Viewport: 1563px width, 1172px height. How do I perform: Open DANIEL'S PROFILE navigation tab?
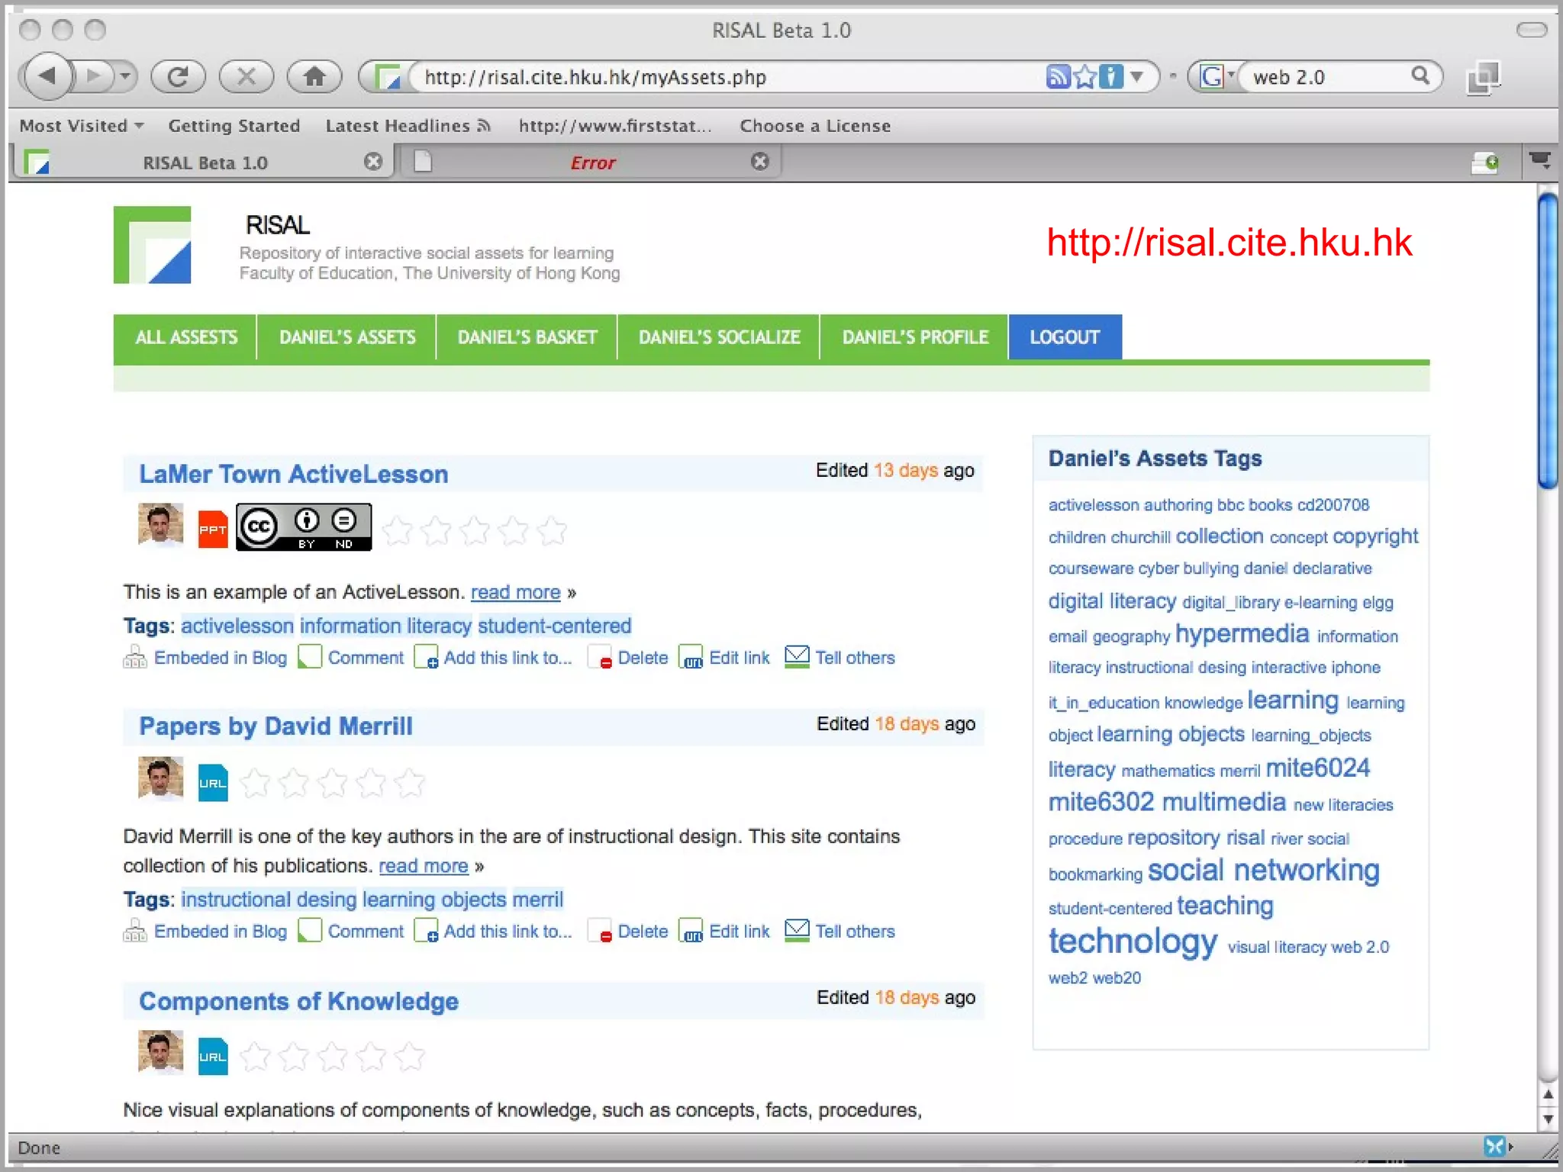915,337
